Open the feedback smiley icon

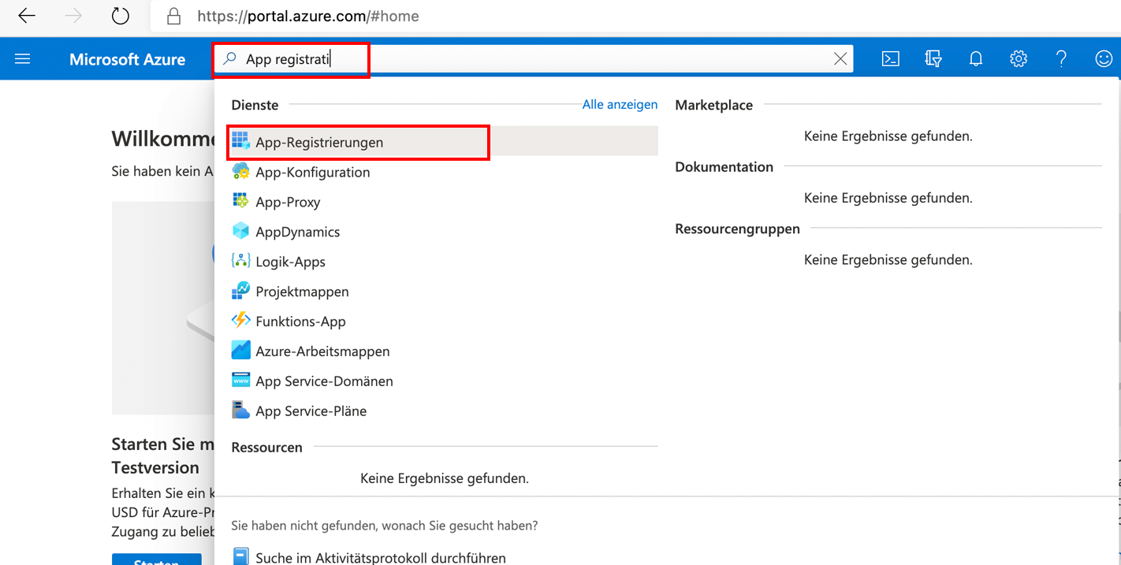1104,59
